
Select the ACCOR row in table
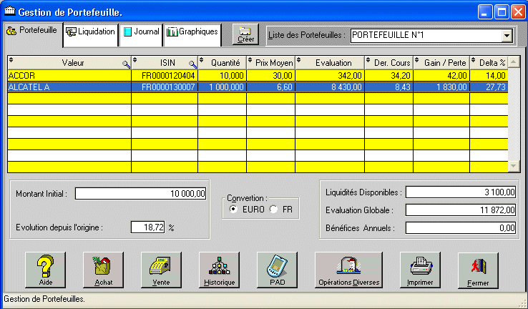pyautogui.click(x=69, y=75)
